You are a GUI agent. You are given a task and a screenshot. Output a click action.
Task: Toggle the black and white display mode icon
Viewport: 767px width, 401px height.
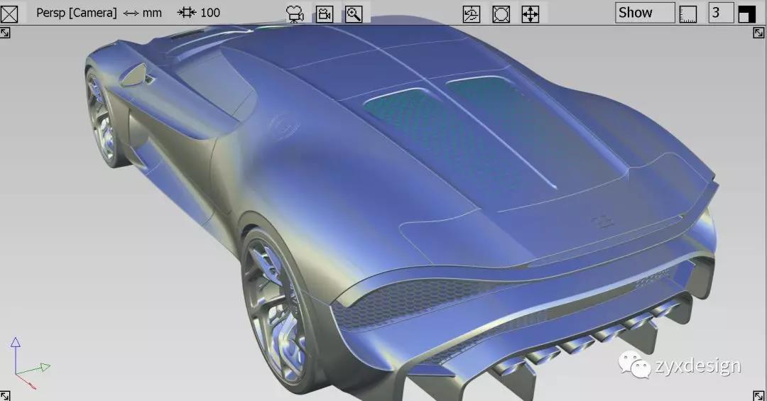747,14
